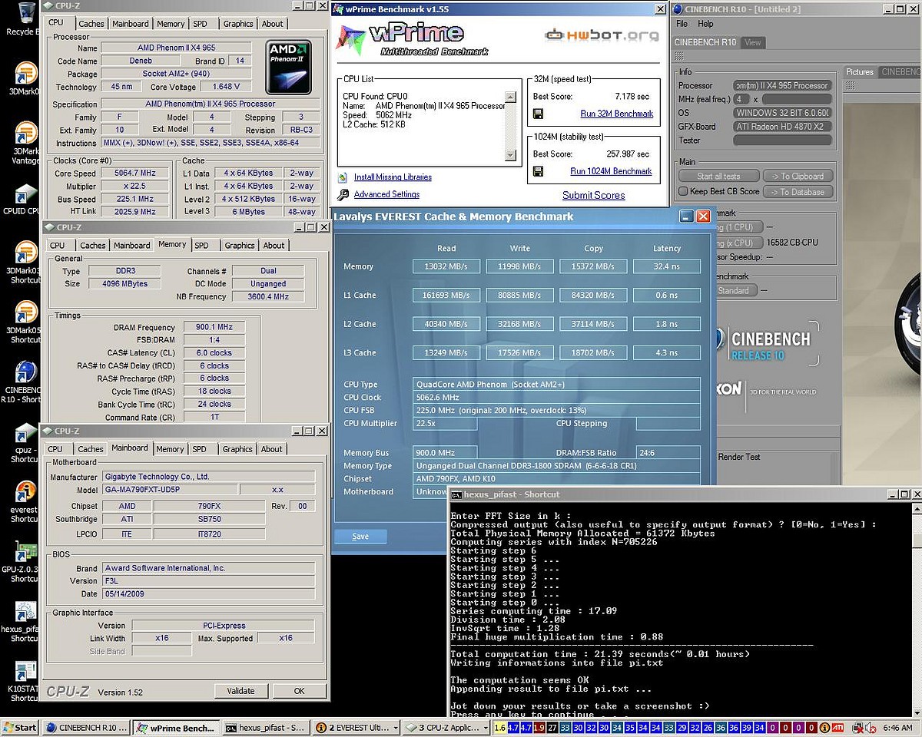
Task: Open the Advanced Settings link in wPrime
Action: coord(386,195)
